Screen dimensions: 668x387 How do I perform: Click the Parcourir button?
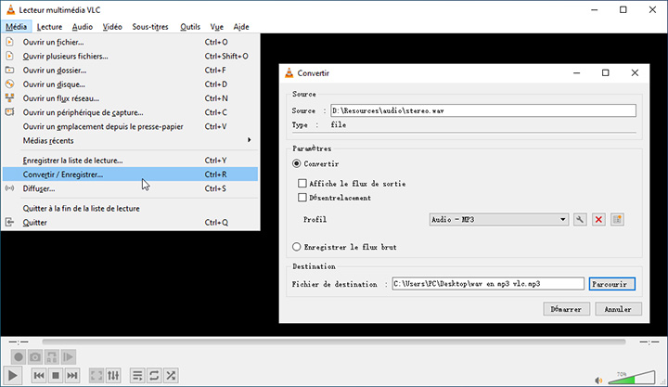tap(611, 284)
